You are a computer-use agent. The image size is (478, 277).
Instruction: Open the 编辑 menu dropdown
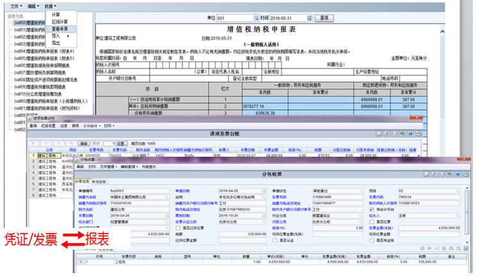(x=33, y=6)
